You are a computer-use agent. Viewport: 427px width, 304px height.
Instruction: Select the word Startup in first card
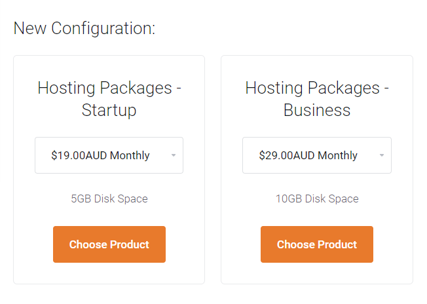109,110
